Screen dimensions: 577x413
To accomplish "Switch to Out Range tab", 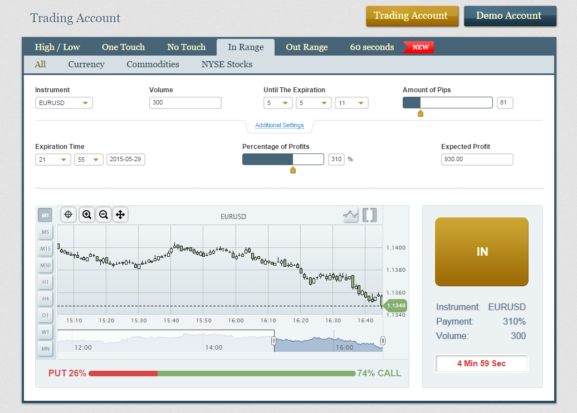I will pyautogui.click(x=307, y=47).
